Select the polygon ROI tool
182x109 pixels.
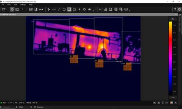[74, 9]
